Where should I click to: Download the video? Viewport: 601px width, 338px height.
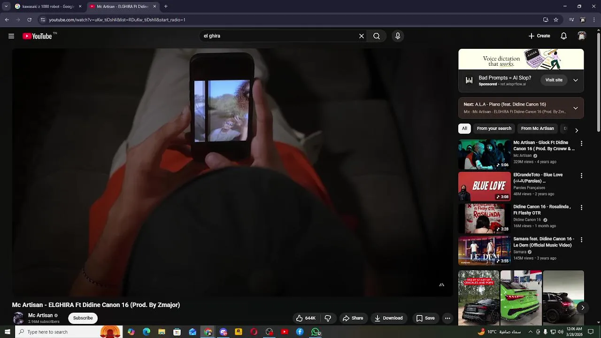coord(388,318)
